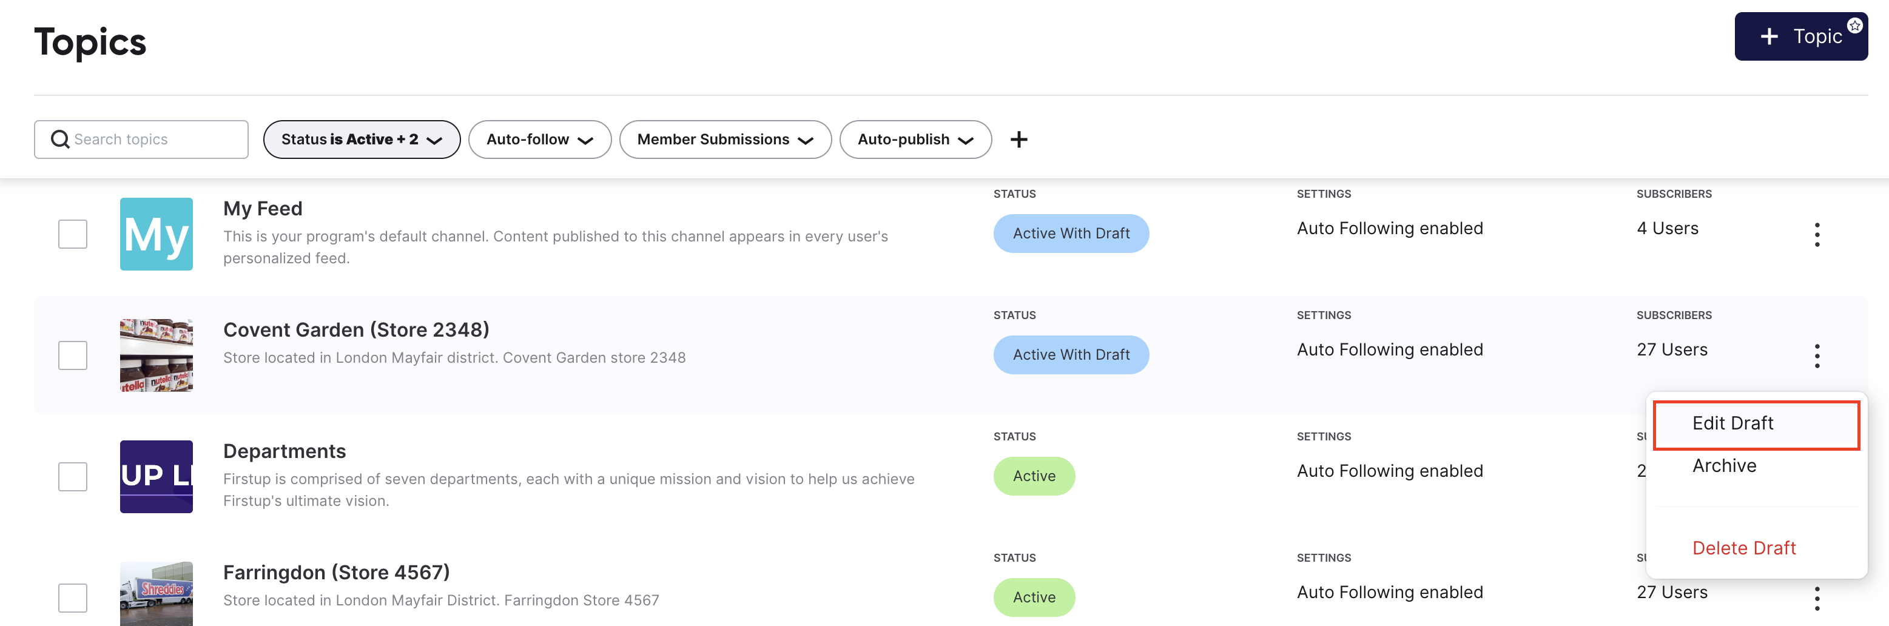Open the Farringdon row three-dot menu
Image resolution: width=1889 pixels, height=626 pixels.
point(1816,599)
